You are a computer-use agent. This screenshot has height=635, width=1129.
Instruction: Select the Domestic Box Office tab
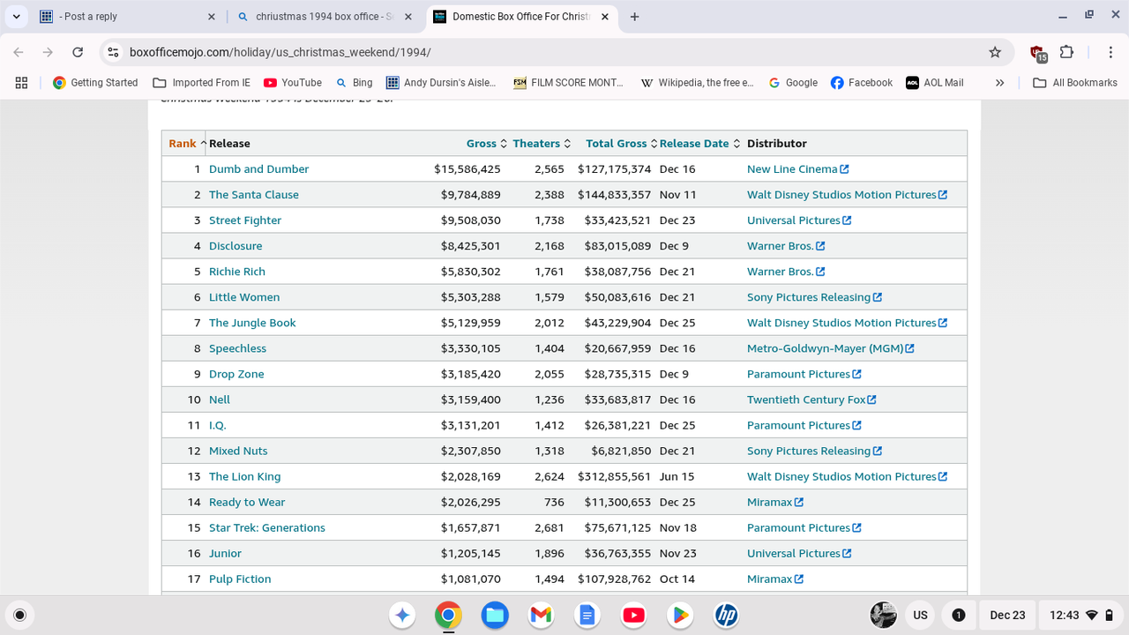[520, 17]
